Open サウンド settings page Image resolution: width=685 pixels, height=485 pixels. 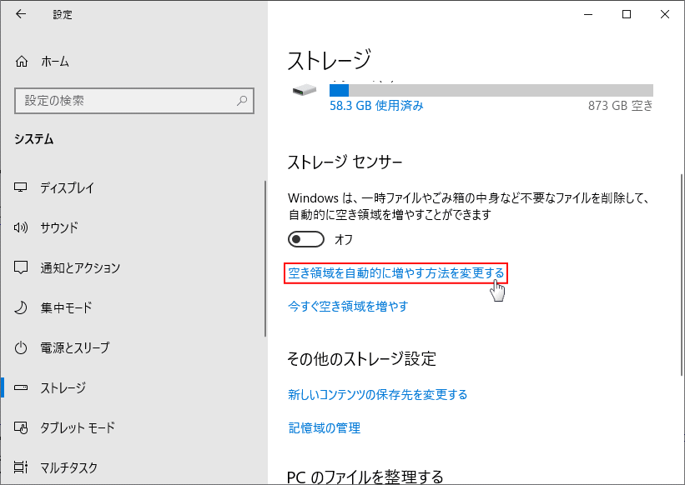tap(59, 227)
